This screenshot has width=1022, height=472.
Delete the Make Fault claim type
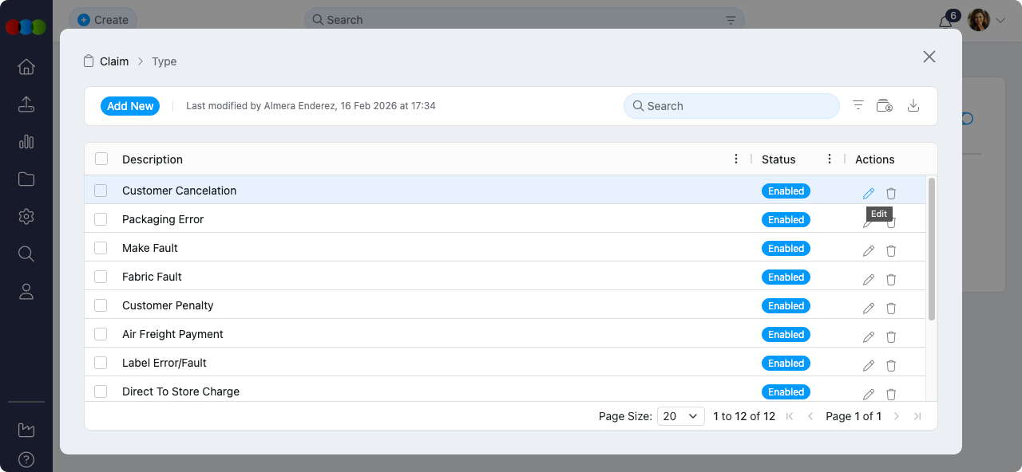(x=891, y=250)
